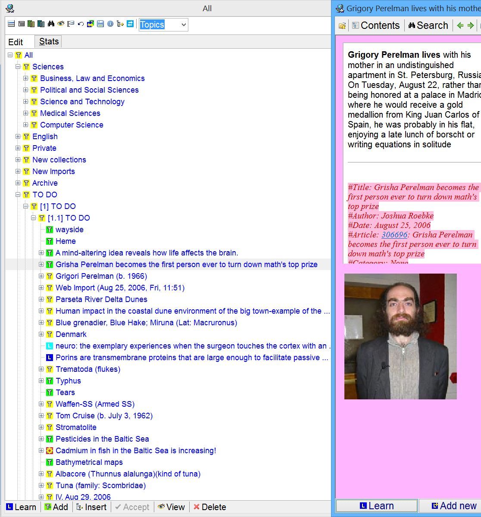Click the blue swap arrows toolbar icon
This screenshot has width=481, height=517.
[x=130, y=24]
